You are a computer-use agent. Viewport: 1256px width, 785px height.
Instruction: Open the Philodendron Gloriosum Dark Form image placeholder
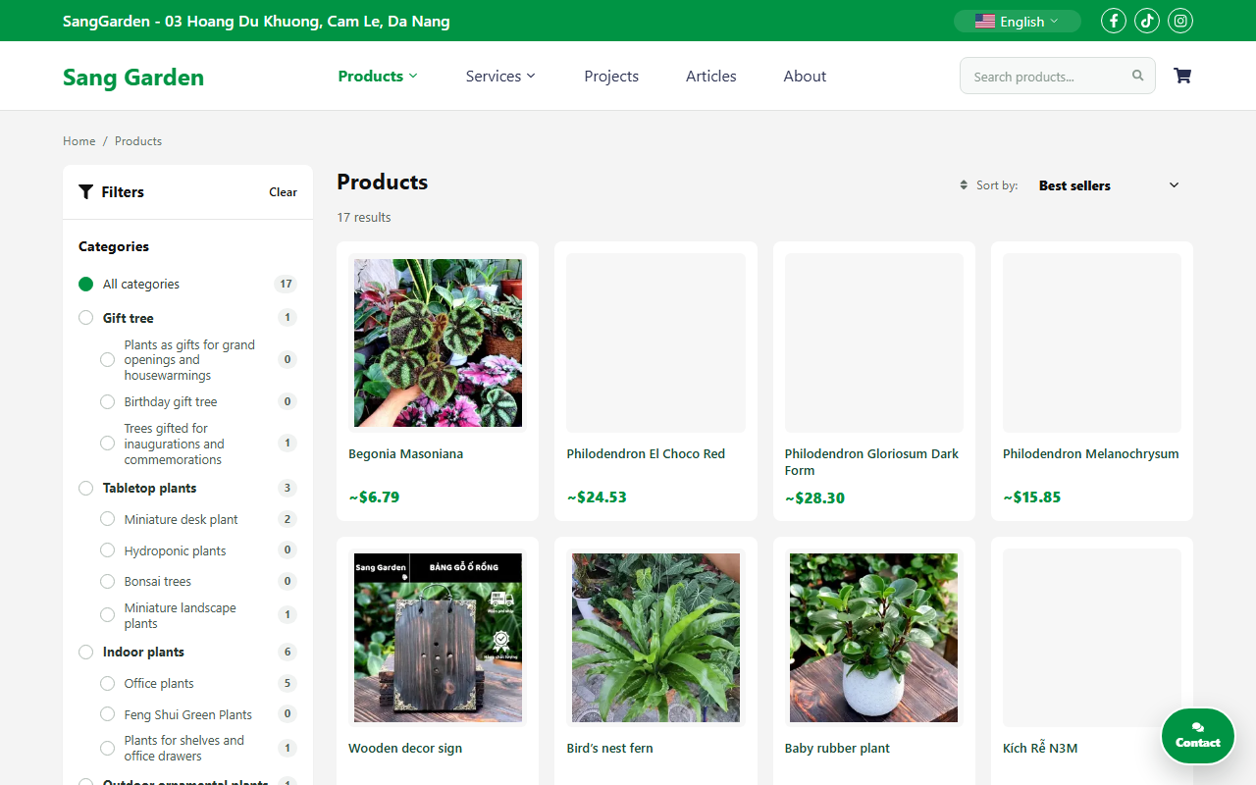tap(874, 342)
